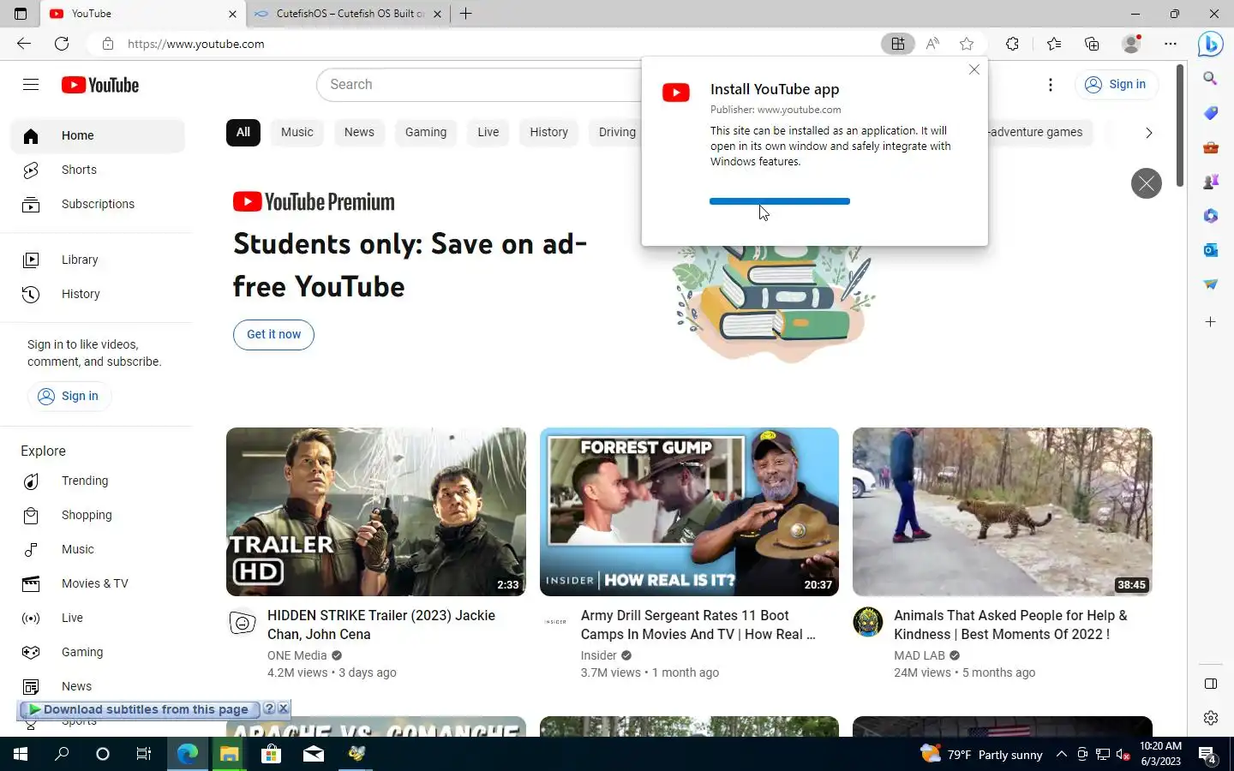The width and height of the screenshot is (1234, 771).
Task: Open Read aloud in address bar
Action: point(932,44)
